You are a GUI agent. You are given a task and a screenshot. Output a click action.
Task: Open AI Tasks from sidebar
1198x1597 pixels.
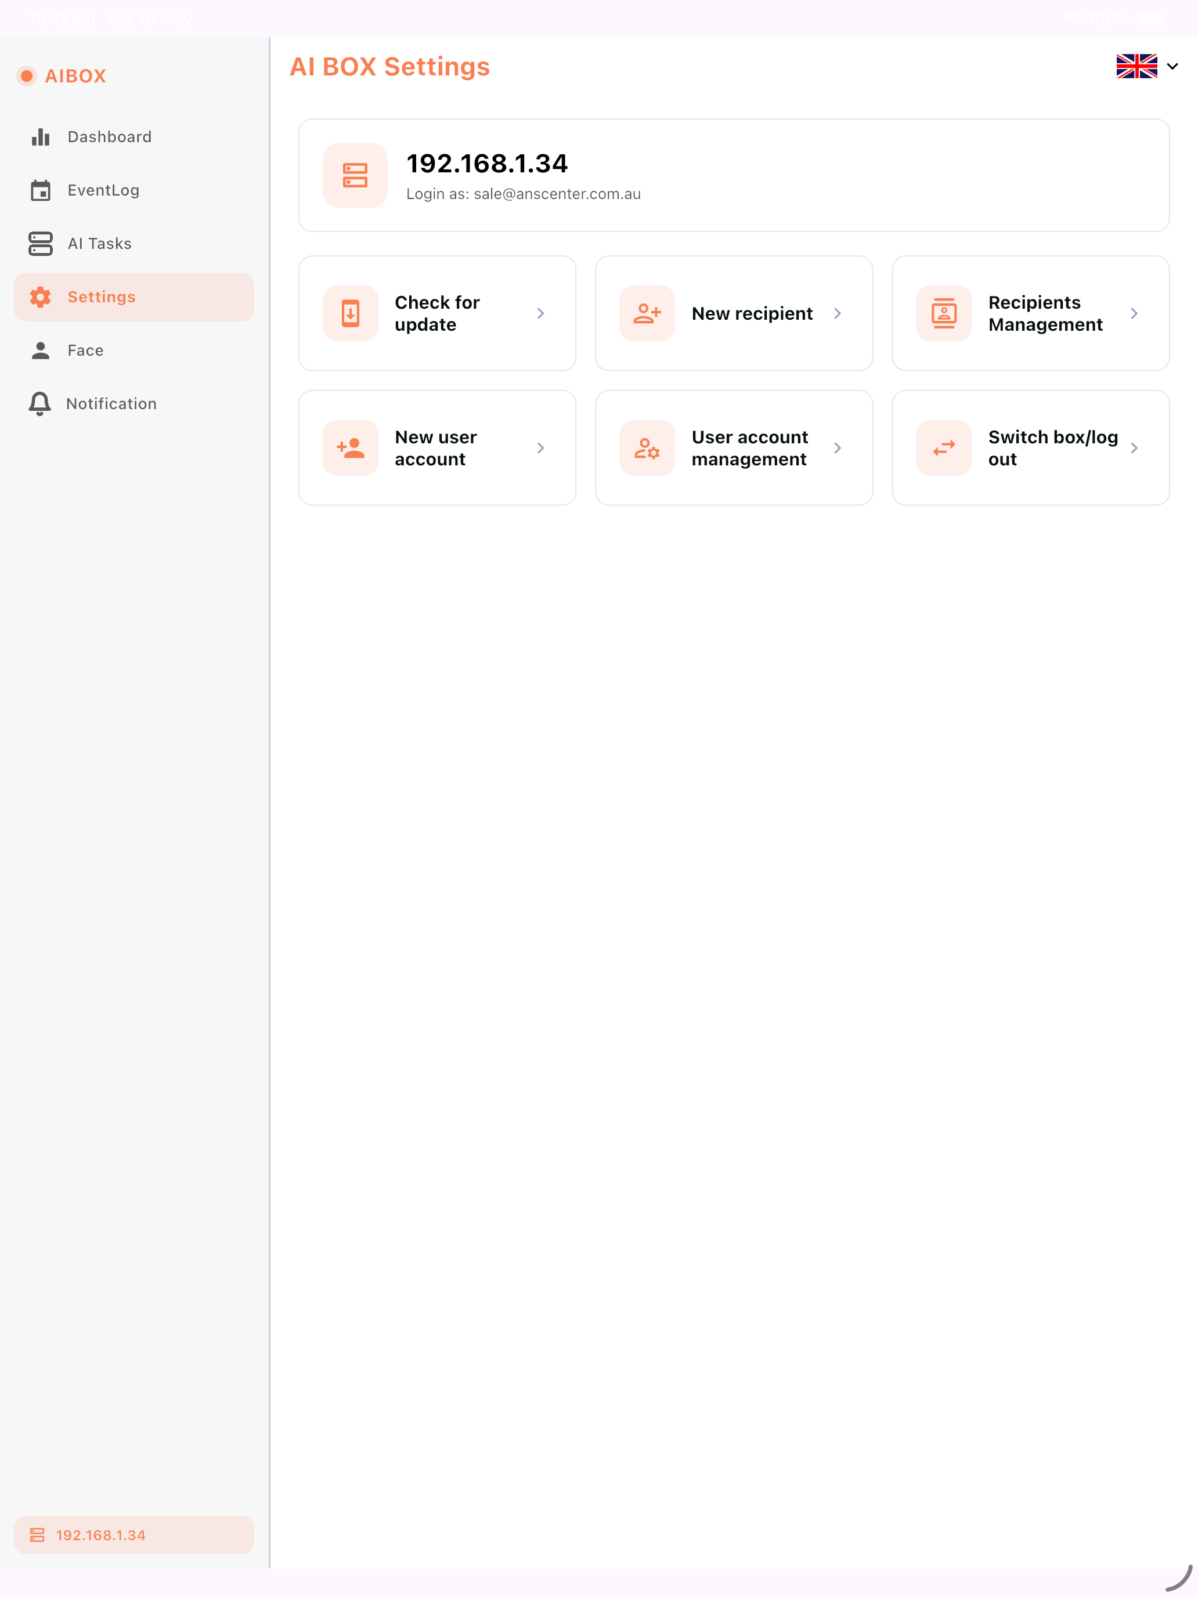click(134, 244)
